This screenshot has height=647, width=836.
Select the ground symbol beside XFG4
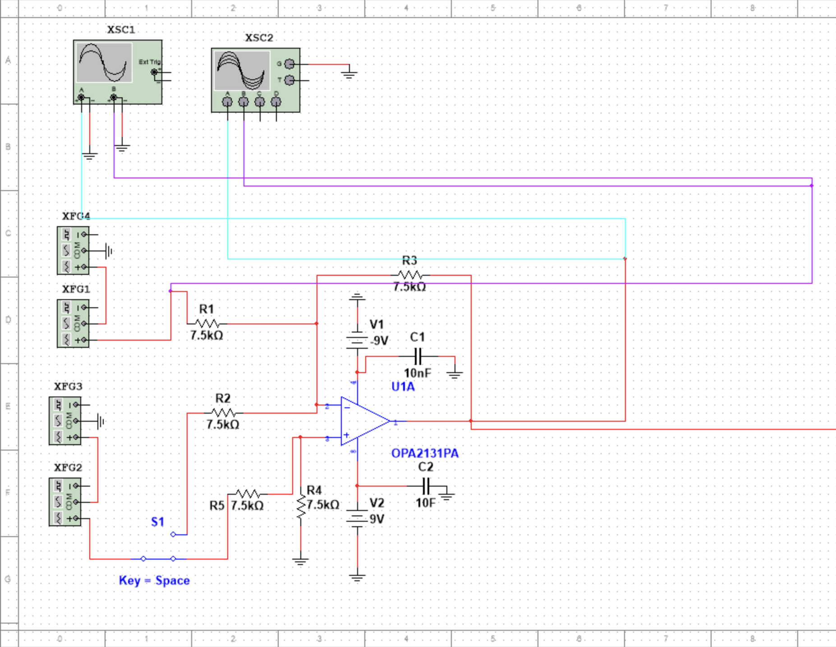click(x=108, y=251)
